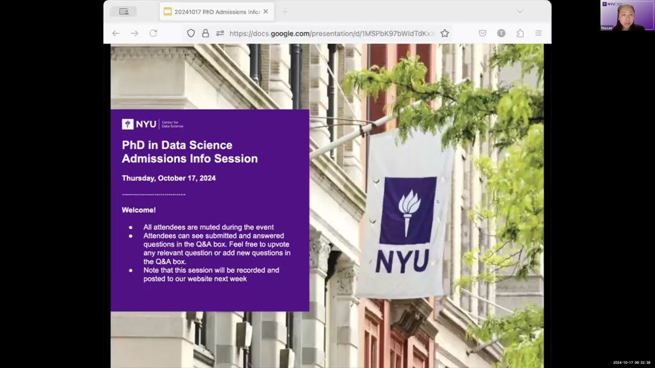Viewport: 655px width, 368px height.
Task: View site security padlock info
Action: click(x=205, y=33)
